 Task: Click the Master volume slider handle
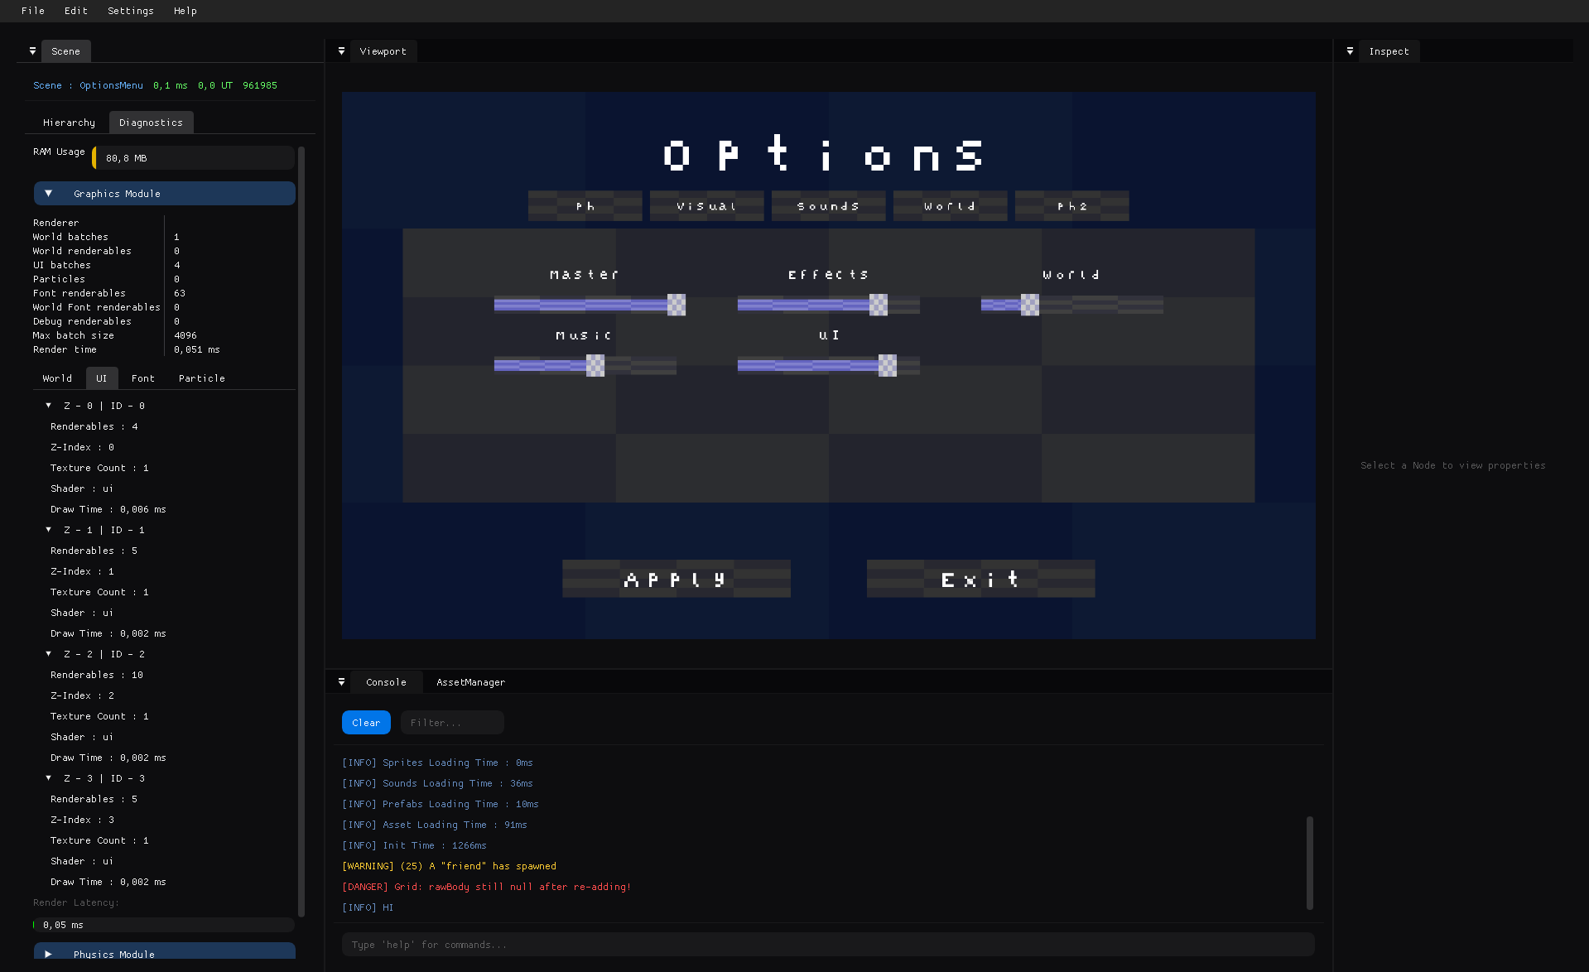pyautogui.click(x=677, y=305)
